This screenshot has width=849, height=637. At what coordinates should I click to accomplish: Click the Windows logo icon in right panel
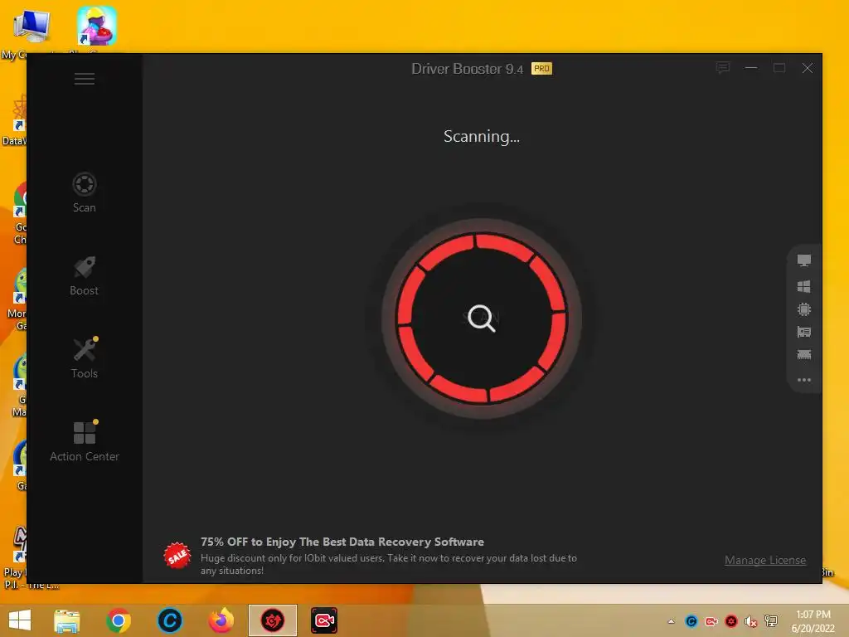click(804, 286)
